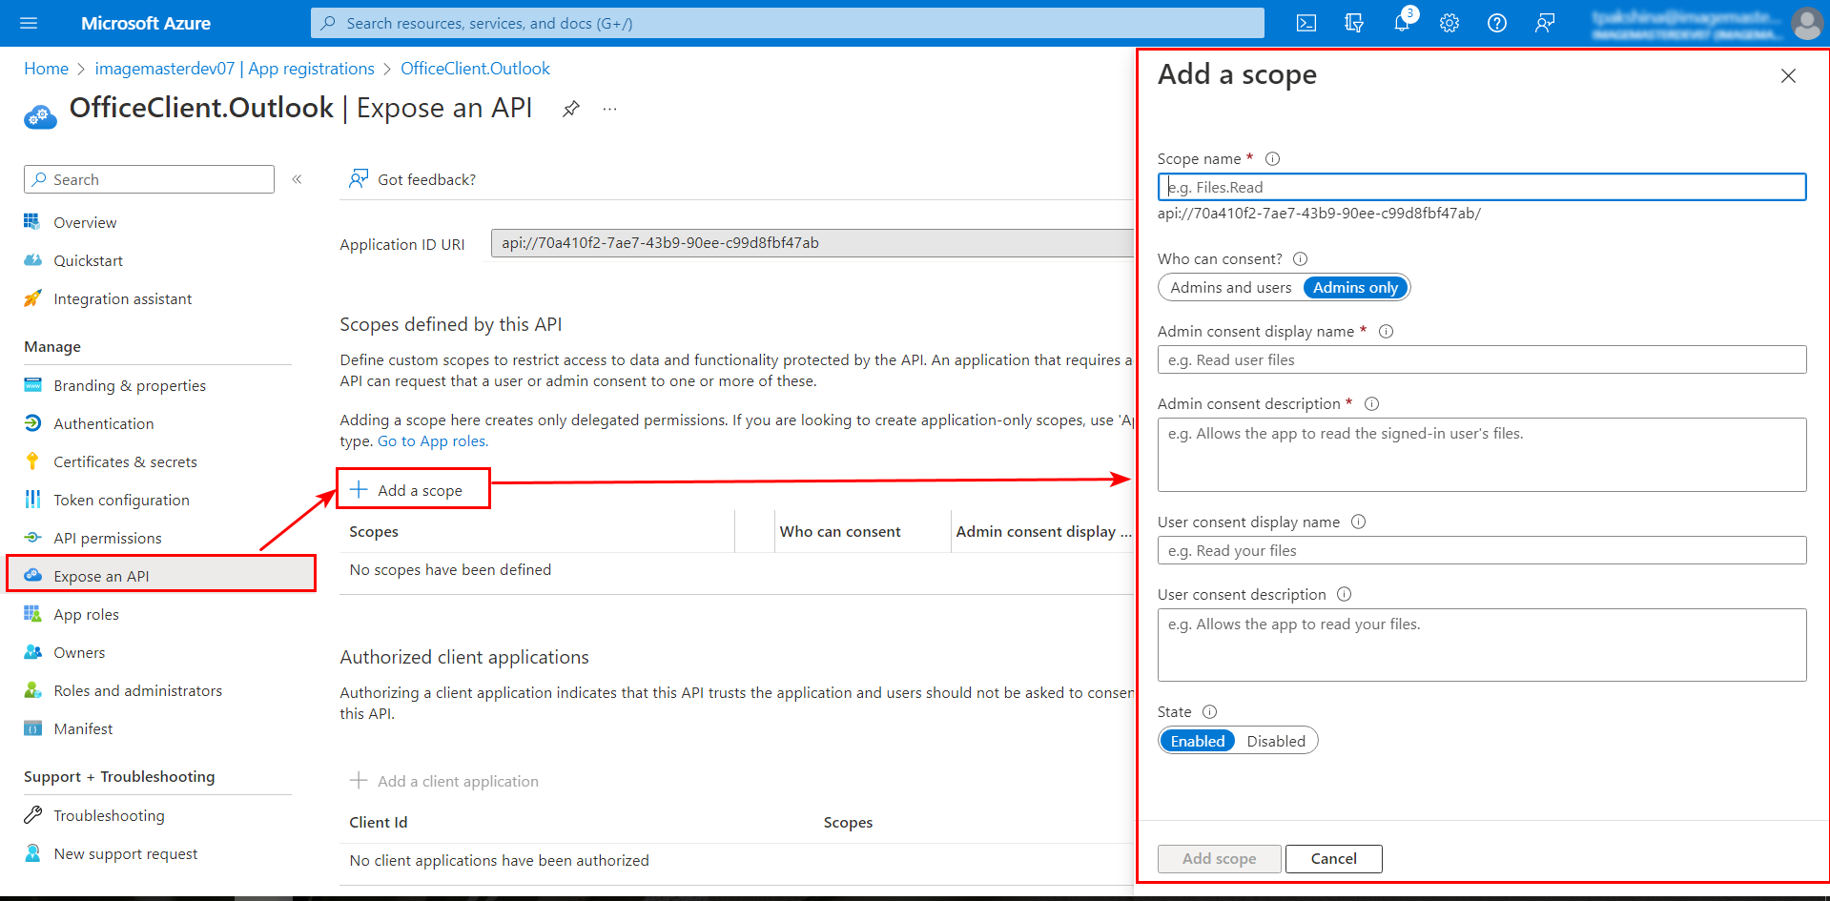Open OfficeClient.Outlook breadcrumb
Screen dimensions: 1830x901
tap(475, 69)
